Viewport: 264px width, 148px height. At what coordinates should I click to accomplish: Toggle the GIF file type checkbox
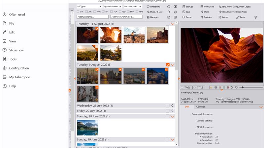coord(78,12)
